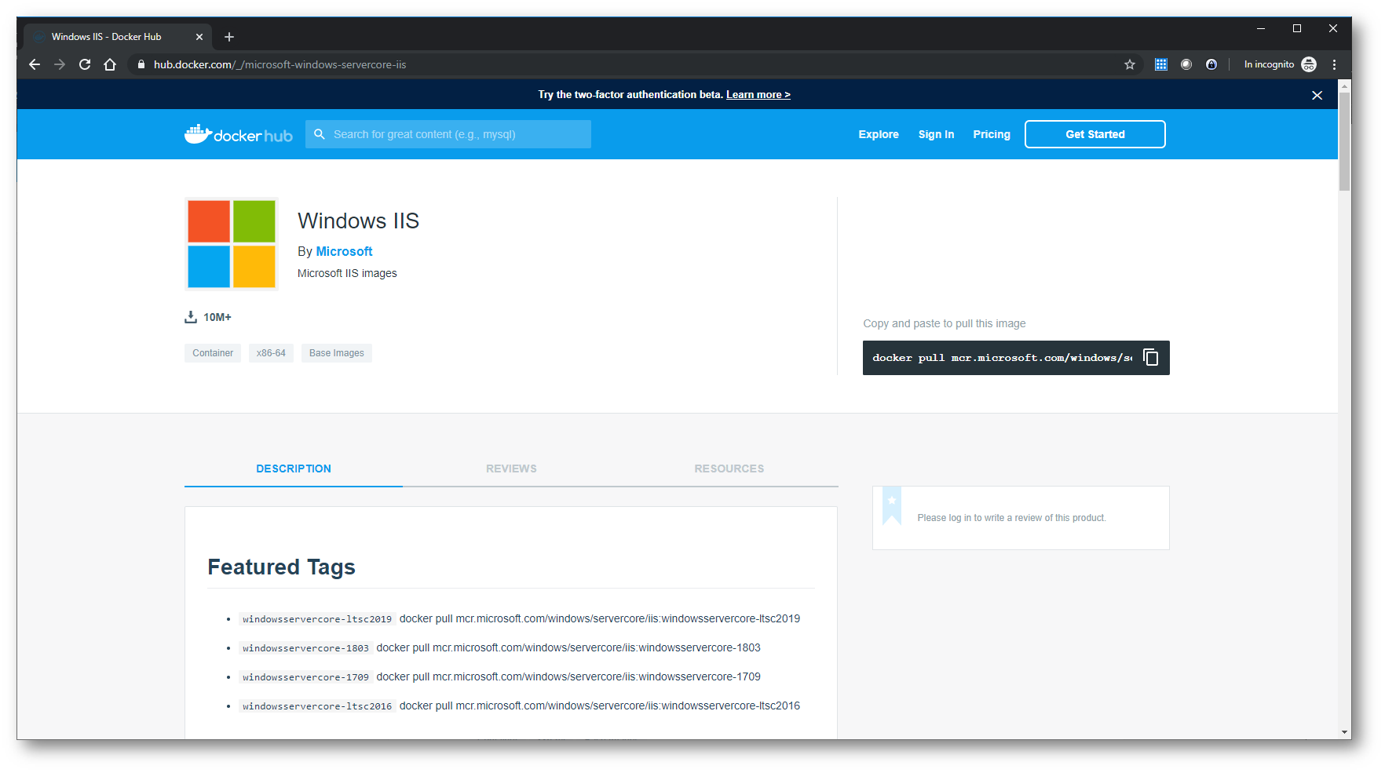Click the 10M+ downloads text
The height and width of the screenshot is (773, 1385).
coord(217,317)
